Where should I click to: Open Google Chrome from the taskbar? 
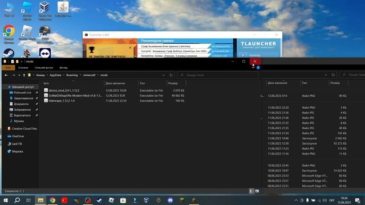pos(52,200)
